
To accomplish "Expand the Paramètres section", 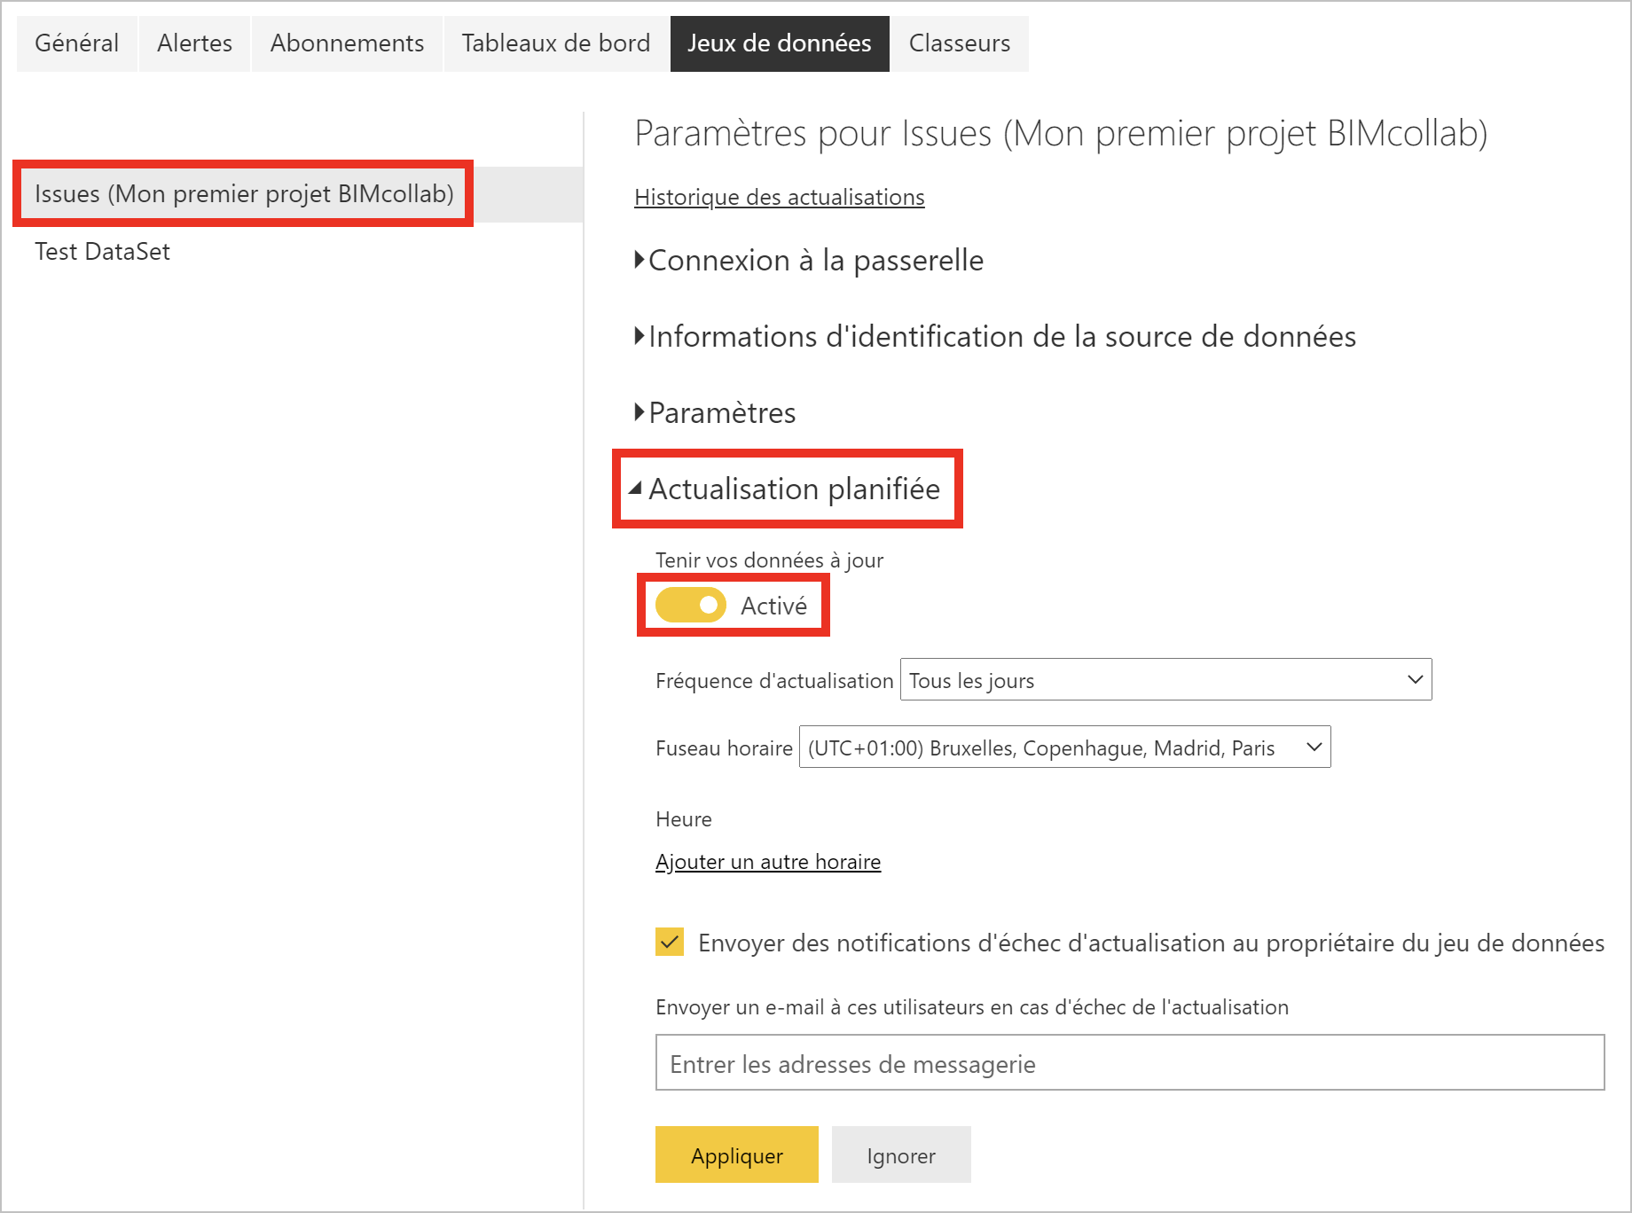I will (x=715, y=413).
